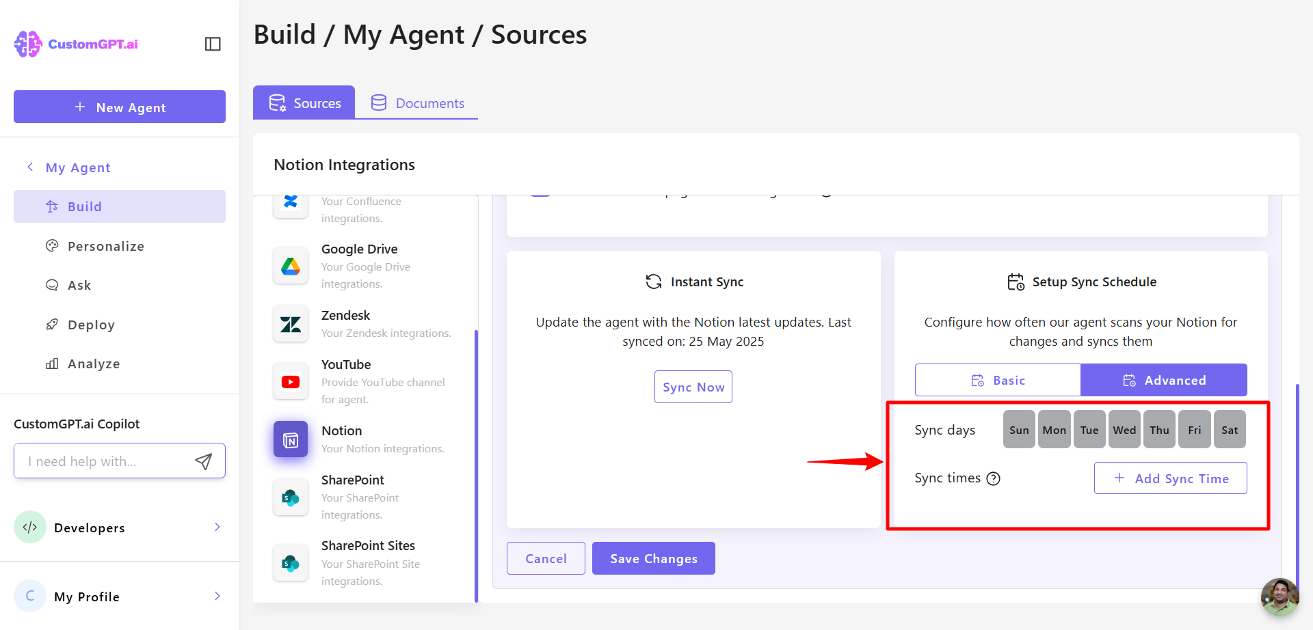Click the Cancel button

tap(546, 558)
